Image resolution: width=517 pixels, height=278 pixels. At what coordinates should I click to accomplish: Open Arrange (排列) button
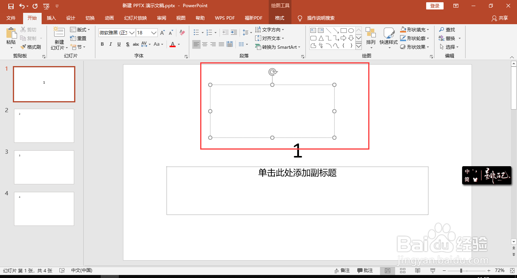pyautogui.click(x=371, y=38)
